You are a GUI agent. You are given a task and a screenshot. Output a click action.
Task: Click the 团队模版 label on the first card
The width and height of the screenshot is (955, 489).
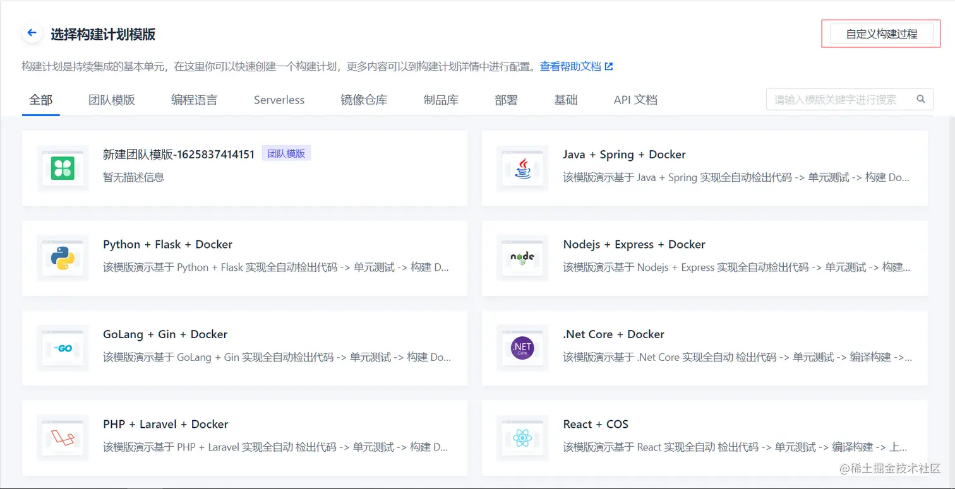coord(286,153)
